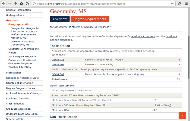Click the 'Thesis Research (8 max applied toward degree)' cell

tap(114, 74)
